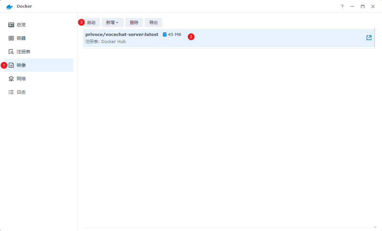382x231 pixels.
Task: Show the 日志 log section
Action: (x=39, y=92)
